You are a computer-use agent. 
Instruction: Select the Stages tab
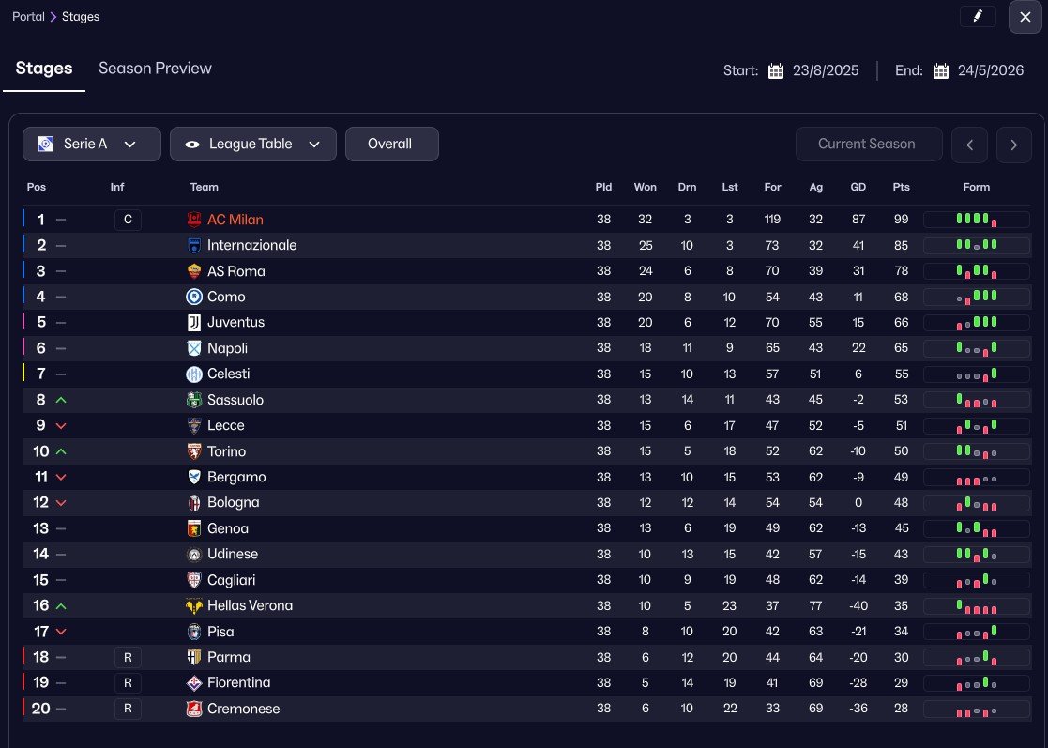44,69
